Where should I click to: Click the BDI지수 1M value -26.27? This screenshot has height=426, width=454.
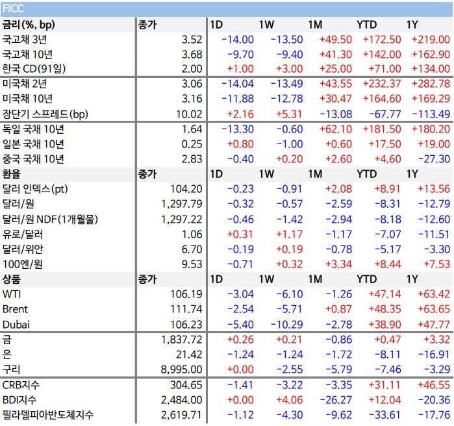point(336,400)
